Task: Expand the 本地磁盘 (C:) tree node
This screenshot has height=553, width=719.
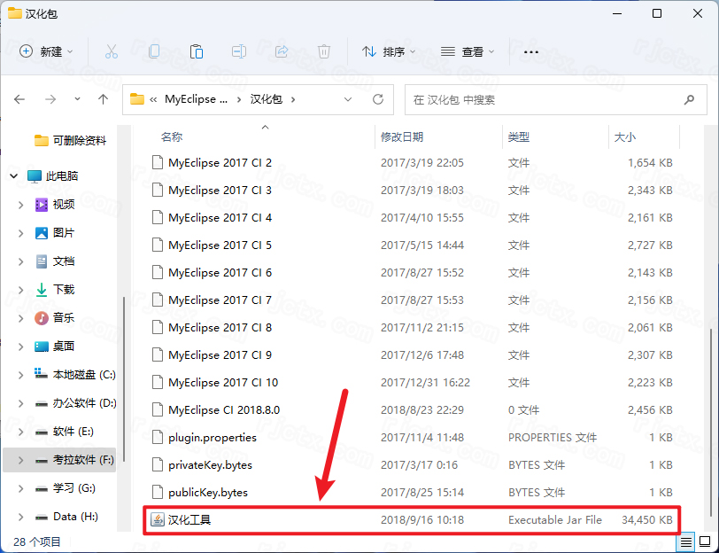Action: tap(20, 375)
